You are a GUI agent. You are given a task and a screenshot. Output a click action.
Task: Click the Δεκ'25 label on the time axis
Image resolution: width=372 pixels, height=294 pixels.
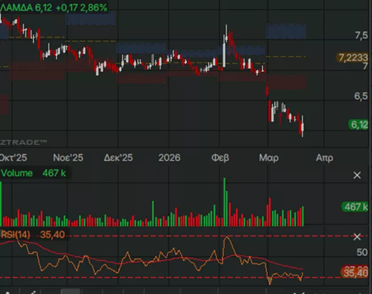click(119, 158)
